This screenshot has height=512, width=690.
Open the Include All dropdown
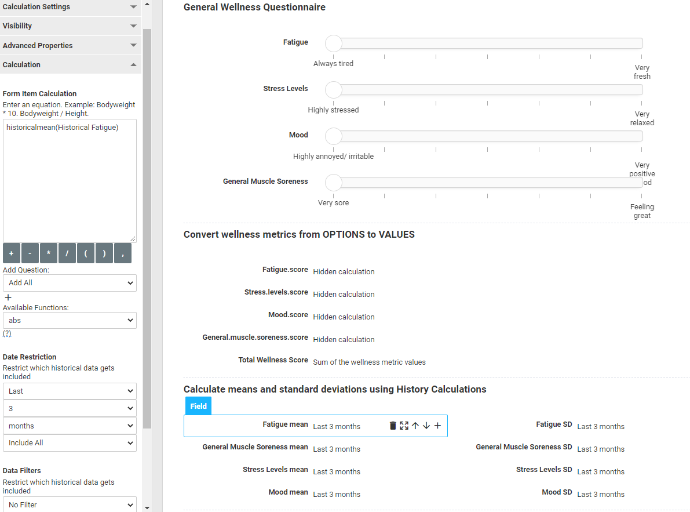pyautogui.click(x=70, y=443)
